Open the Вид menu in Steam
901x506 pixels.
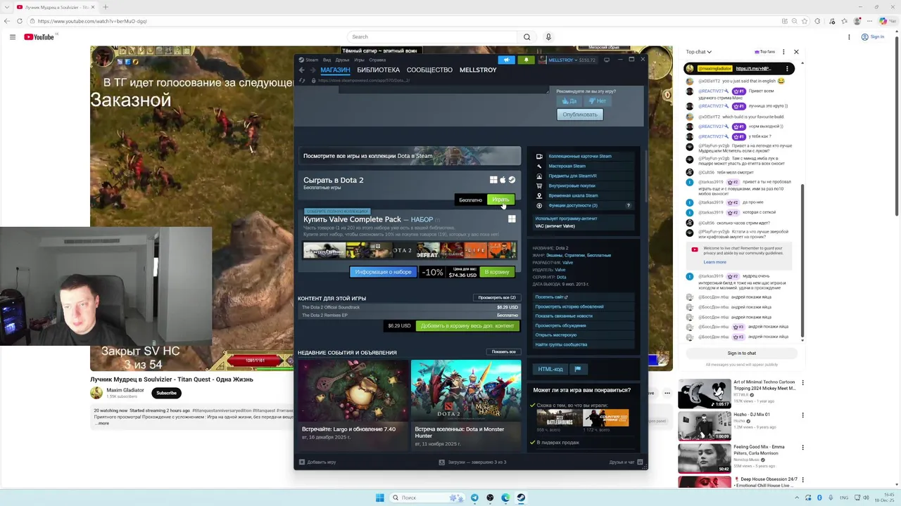pos(327,60)
